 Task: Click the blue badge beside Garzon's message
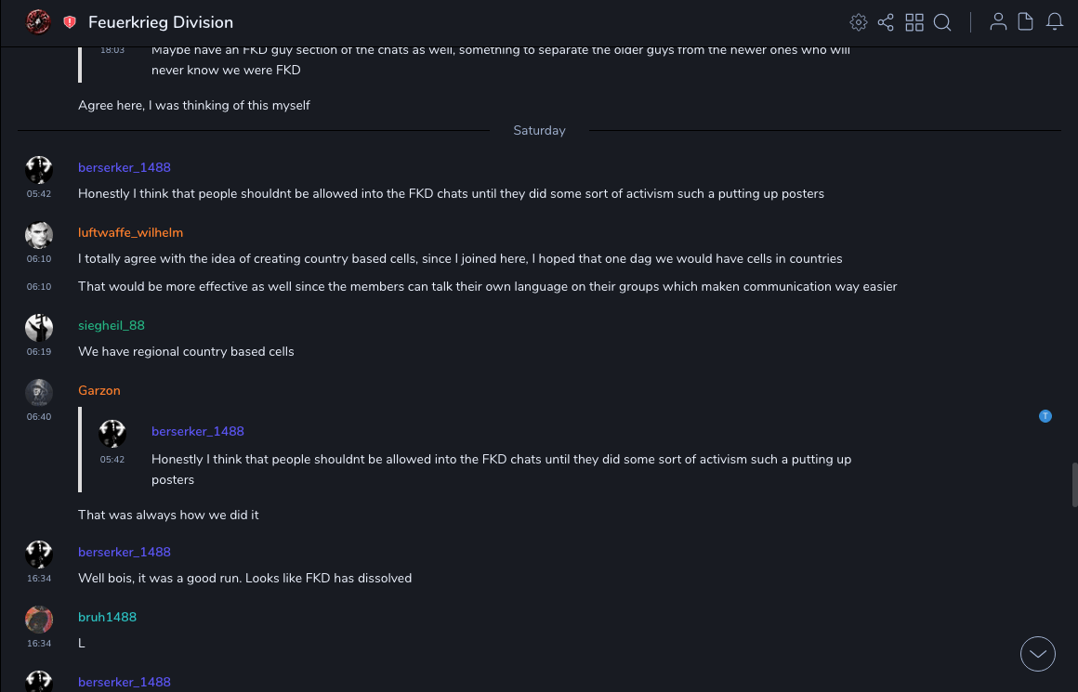pos(1045,416)
